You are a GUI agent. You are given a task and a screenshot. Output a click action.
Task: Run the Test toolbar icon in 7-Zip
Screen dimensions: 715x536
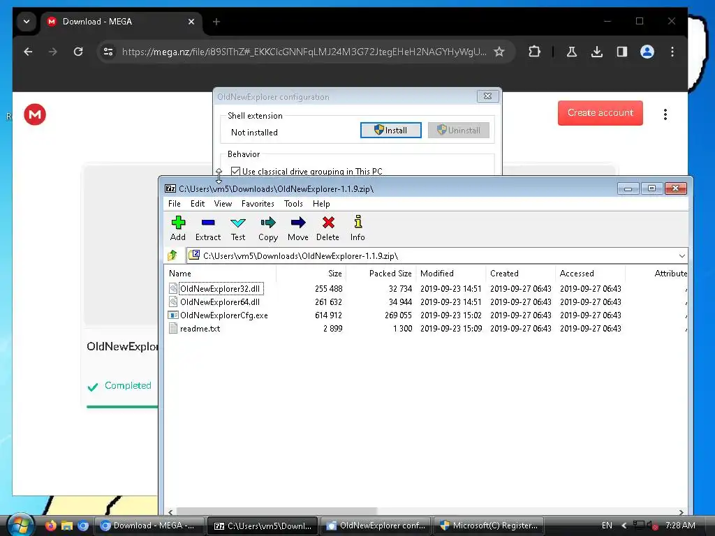[x=238, y=228]
